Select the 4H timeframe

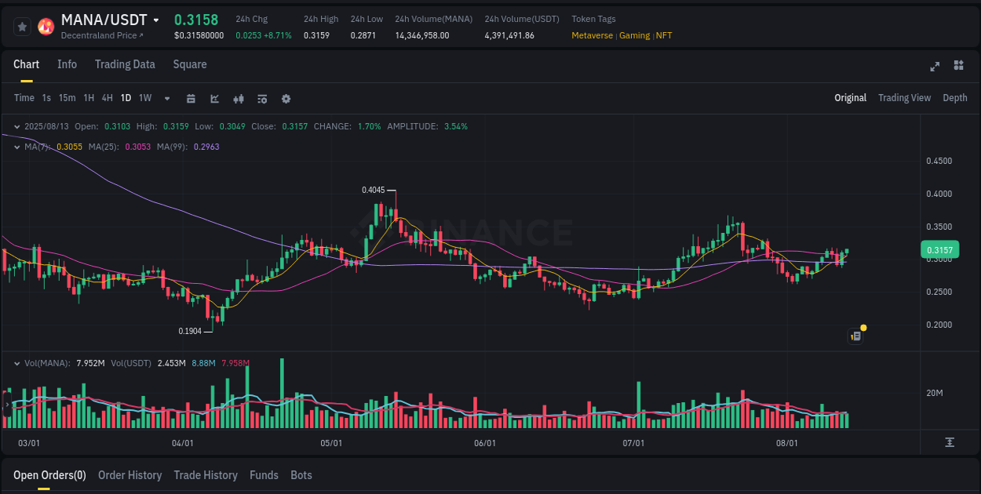(x=107, y=97)
